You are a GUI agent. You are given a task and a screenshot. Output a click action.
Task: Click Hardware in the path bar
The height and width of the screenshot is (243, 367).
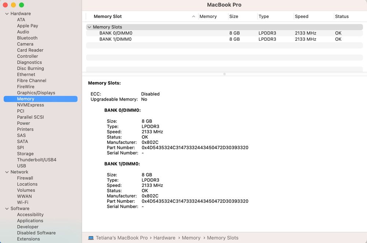click(x=164, y=238)
